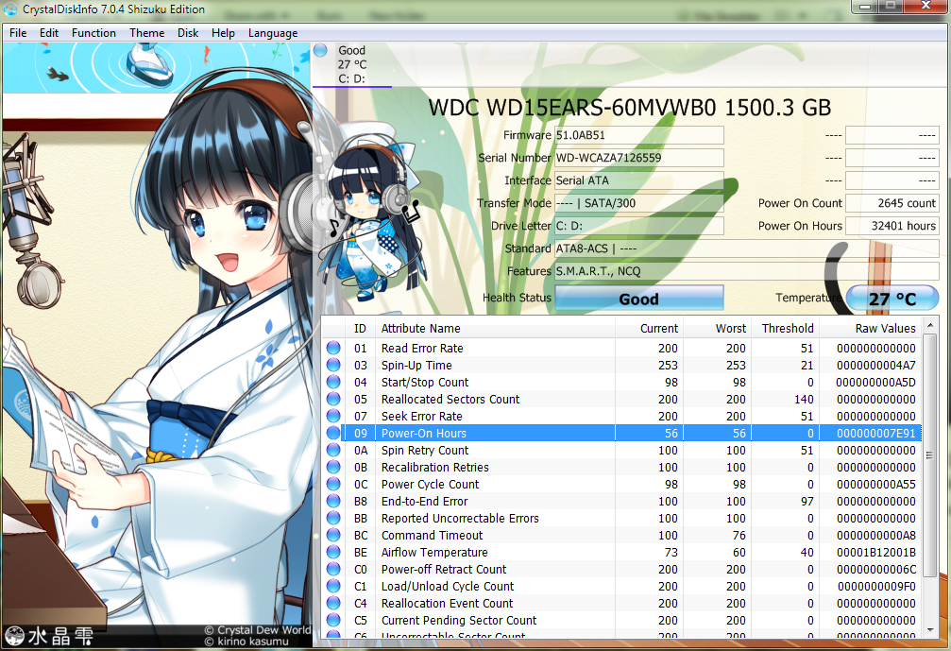The height and width of the screenshot is (651, 951).
Task: Click scroll-up arrow of SMART list
Action: (930, 326)
